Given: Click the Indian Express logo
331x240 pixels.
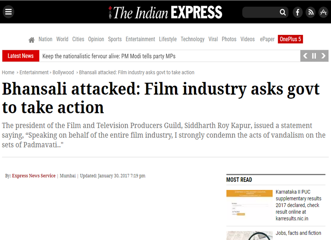Looking at the screenshot, I should (165, 12).
